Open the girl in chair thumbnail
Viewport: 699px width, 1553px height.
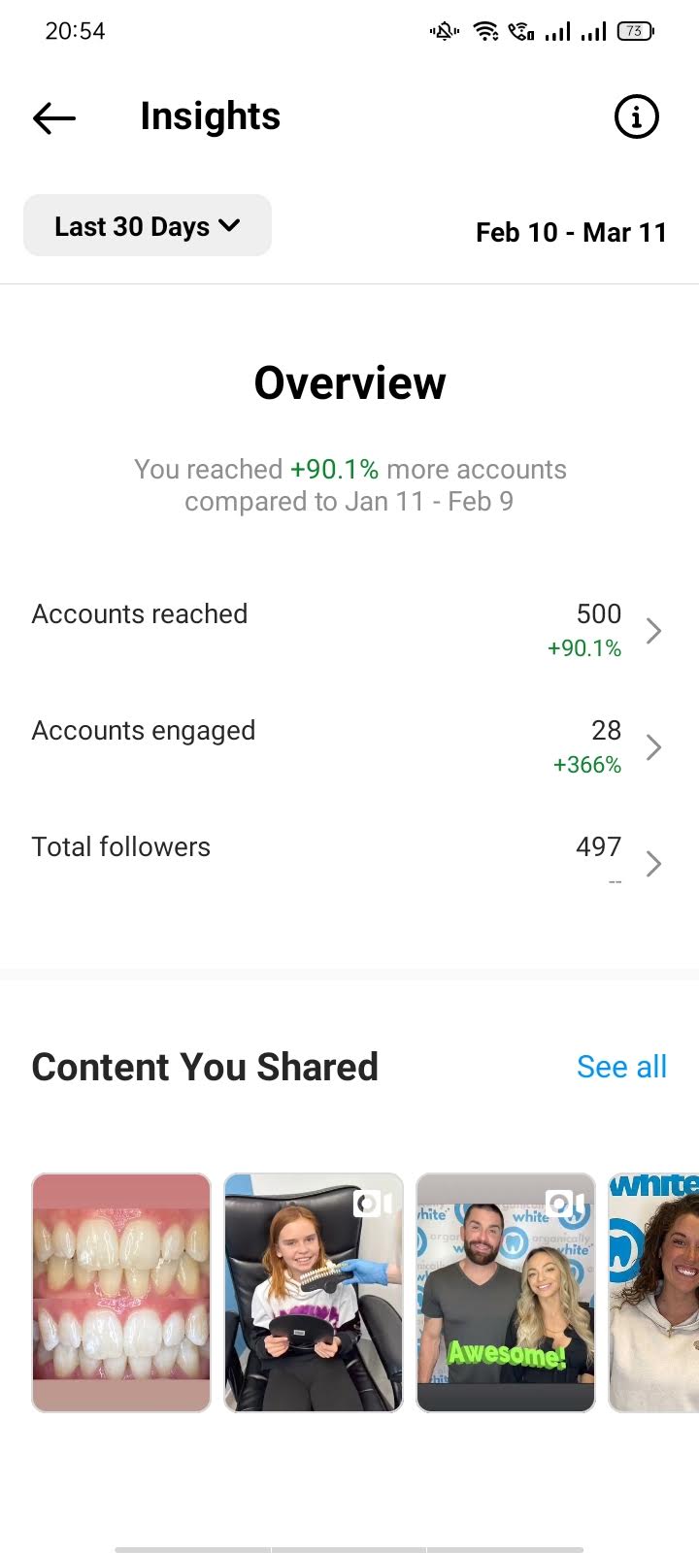point(314,1293)
